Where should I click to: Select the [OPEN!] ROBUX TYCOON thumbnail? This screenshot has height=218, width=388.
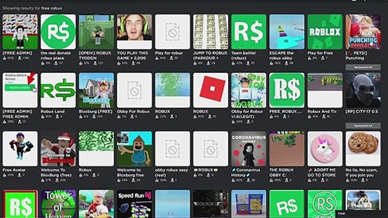pos(96,32)
